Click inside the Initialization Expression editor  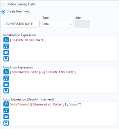coord(62,49)
